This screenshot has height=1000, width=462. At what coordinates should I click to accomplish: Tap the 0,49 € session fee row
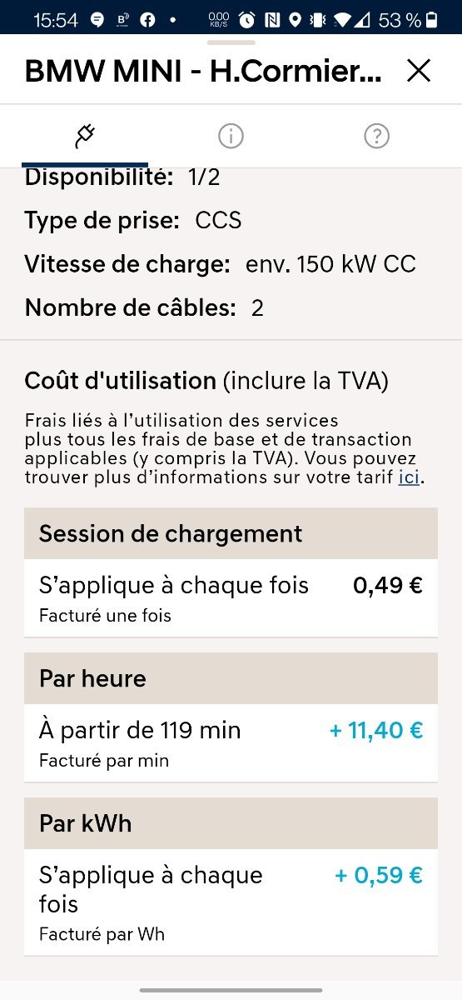(231, 597)
